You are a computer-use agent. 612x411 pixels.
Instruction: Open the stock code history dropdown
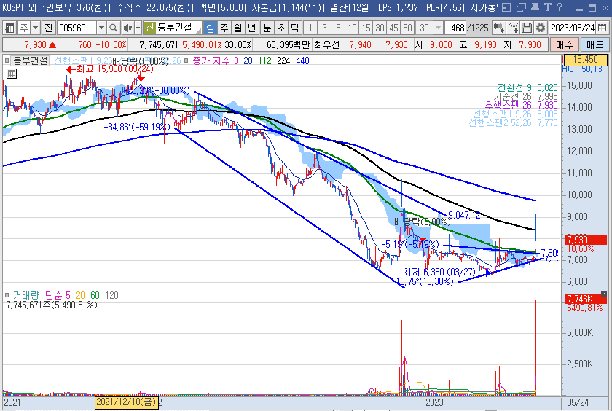click(x=101, y=28)
